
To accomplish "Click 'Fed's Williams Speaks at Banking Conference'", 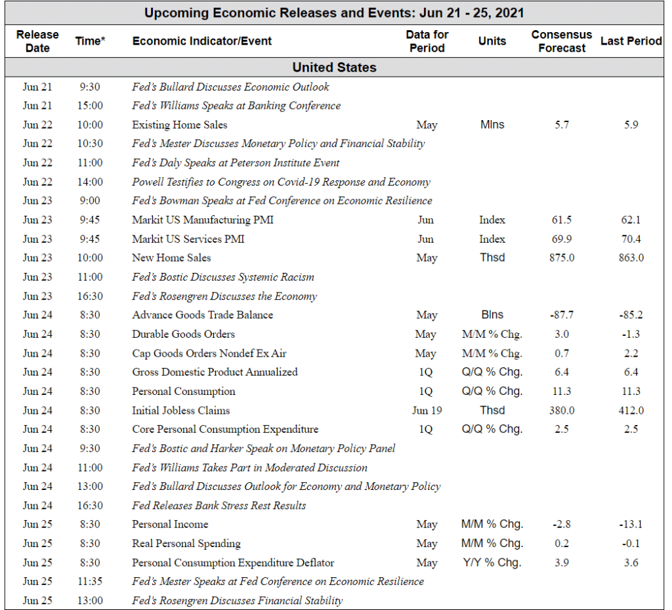I will (236, 106).
